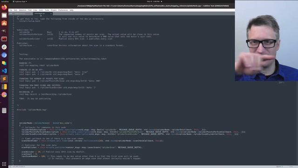The width and height of the screenshot is (298, 168).
Task: Click the rplidarOnSubscription assignment line
Action: [x=114, y=130]
